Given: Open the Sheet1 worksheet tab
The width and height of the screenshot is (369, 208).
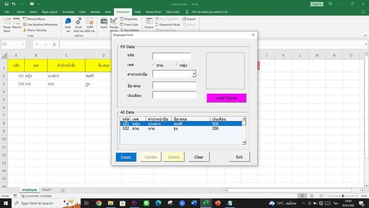Looking at the screenshot, I should (x=46, y=190).
